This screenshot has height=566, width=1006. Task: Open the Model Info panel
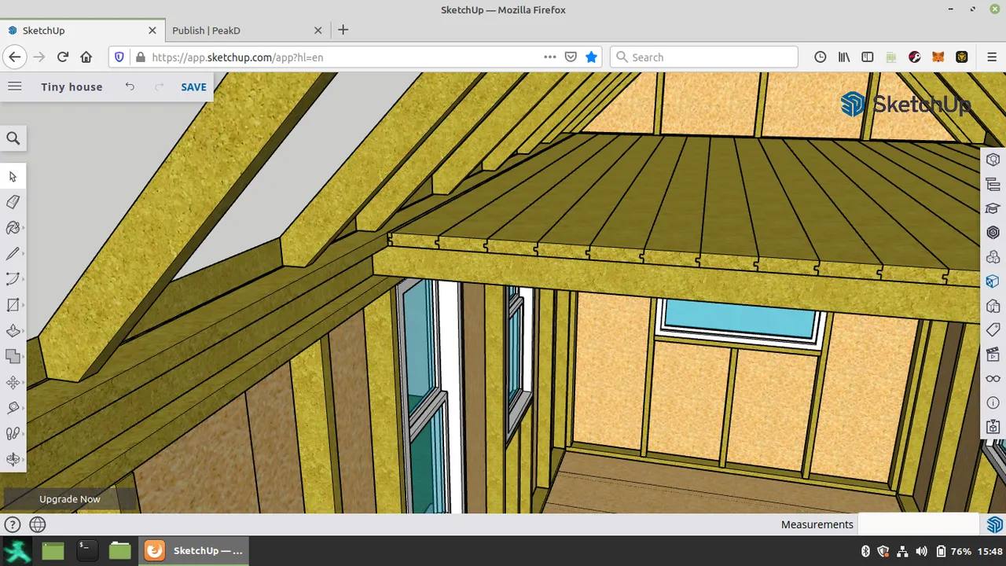click(x=993, y=402)
